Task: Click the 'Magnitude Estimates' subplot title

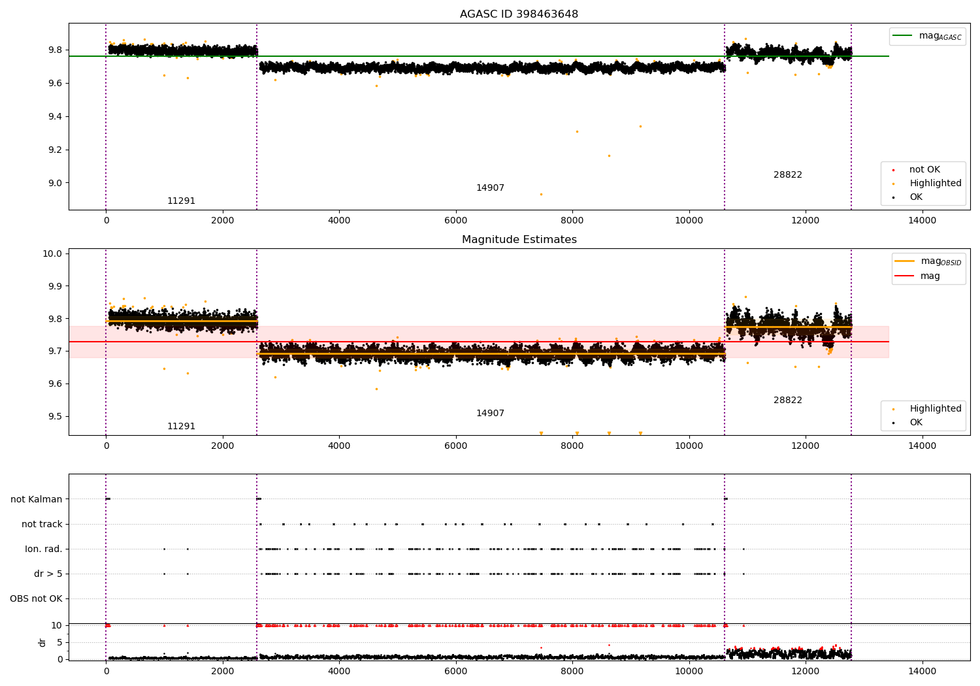Action: 519,240
